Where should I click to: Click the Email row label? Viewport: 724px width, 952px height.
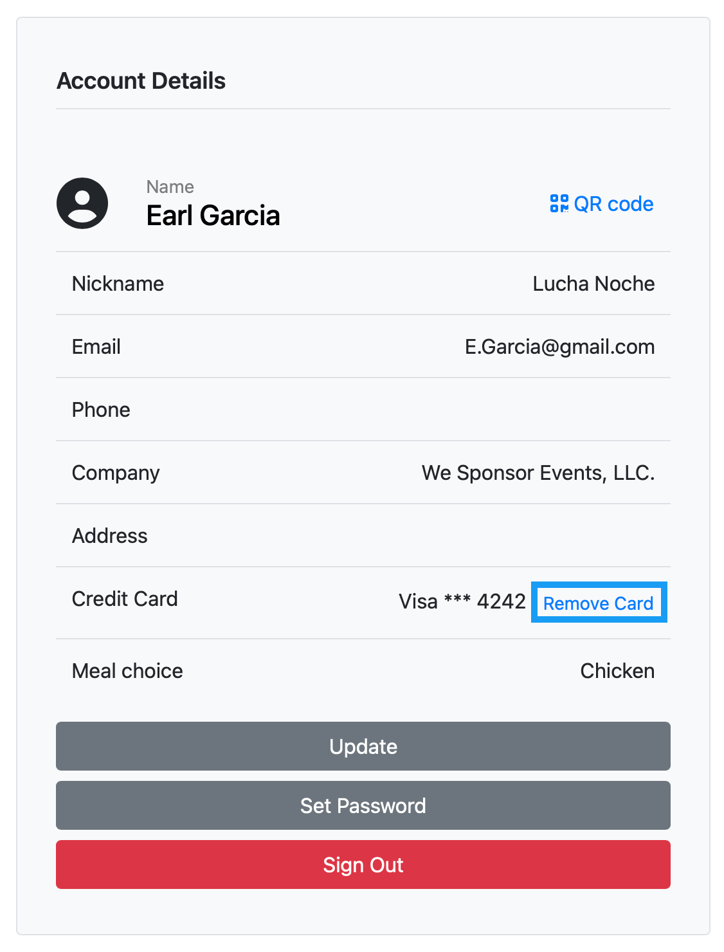pyautogui.click(x=96, y=347)
